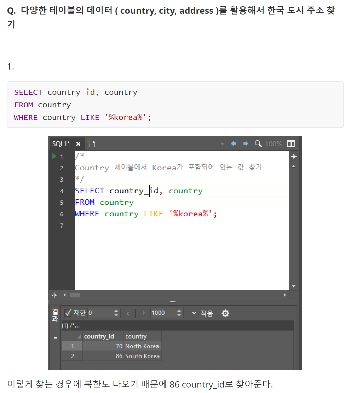This screenshot has width=353, height=393.
Task: Select the 결과 results side tab
Action: pyautogui.click(x=55, y=315)
